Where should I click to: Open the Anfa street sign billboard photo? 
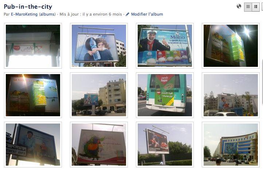click(x=33, y=145)
